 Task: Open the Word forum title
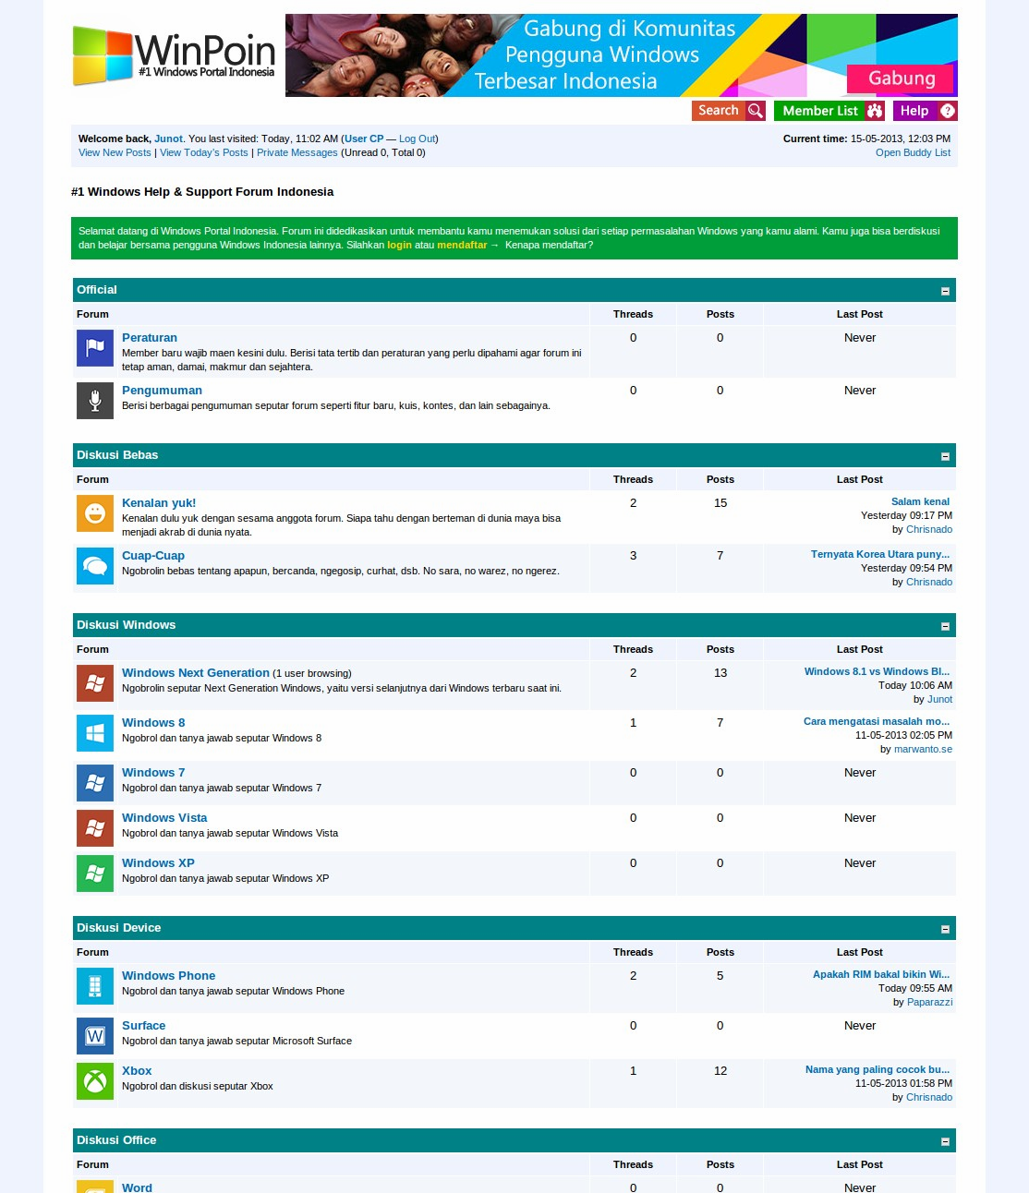[137, 1187]
